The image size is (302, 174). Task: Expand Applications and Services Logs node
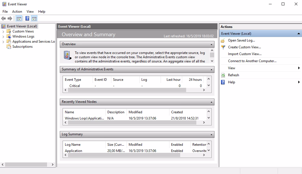3,42
